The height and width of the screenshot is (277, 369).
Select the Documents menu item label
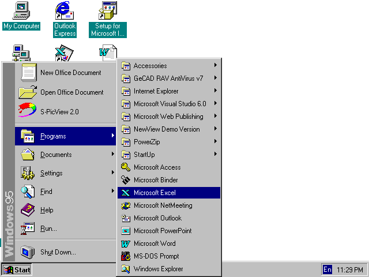tap(56, 155)
